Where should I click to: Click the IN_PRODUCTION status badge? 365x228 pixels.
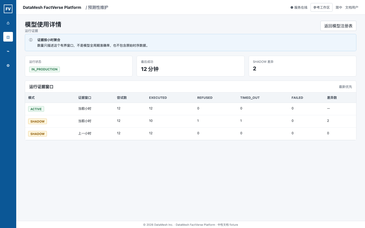(x=44, y=69)
